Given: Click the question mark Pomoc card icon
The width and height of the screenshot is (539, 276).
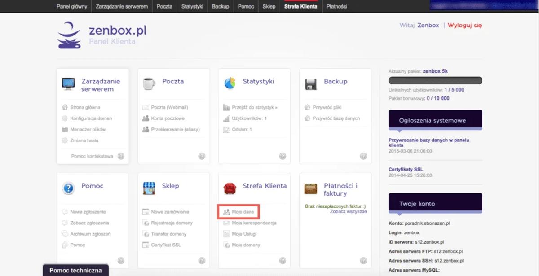Looking at the screenshot, I should (x=68, y=188).
